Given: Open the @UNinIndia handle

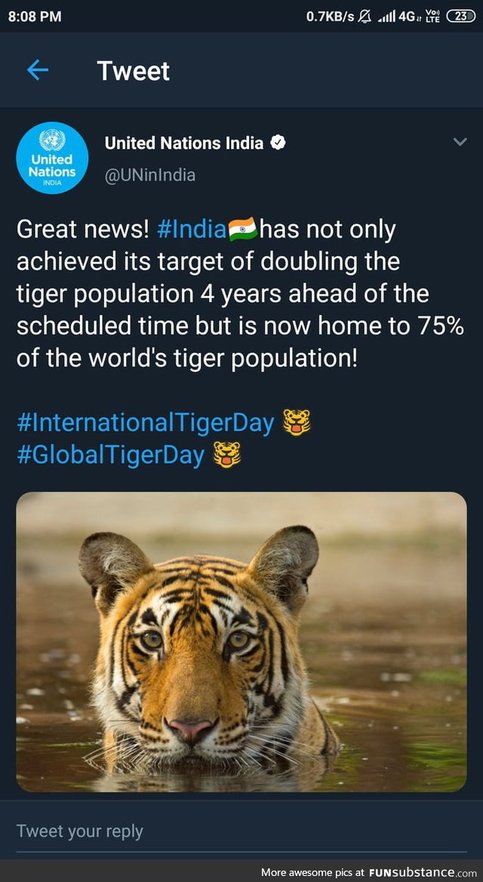Looking at the screenshot, I should 150,175.
